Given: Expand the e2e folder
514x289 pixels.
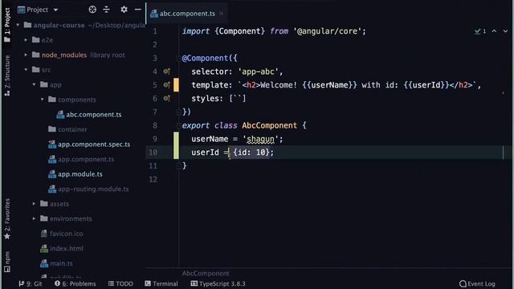Looking at the screenshot, I should tap(26, 40).
